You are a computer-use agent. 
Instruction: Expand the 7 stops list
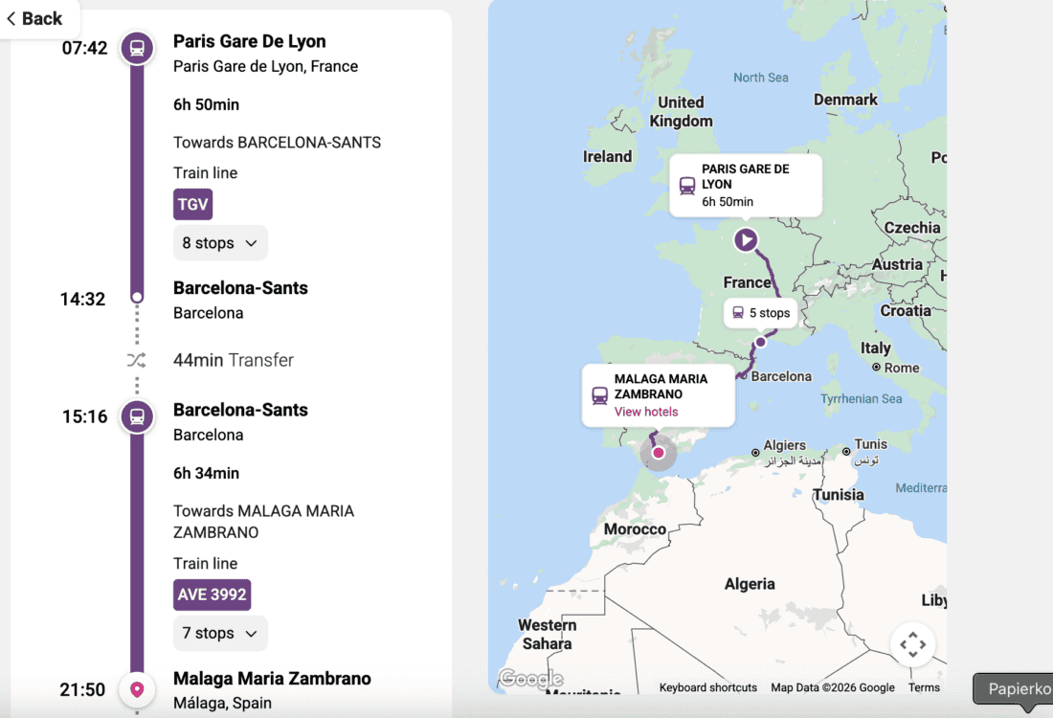(220, 633)
